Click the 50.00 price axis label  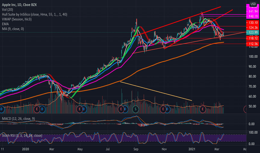point(253,106)
